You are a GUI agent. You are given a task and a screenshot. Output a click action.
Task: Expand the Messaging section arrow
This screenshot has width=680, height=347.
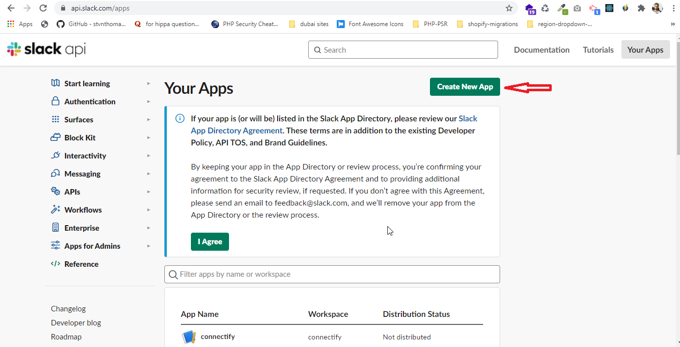148,173
